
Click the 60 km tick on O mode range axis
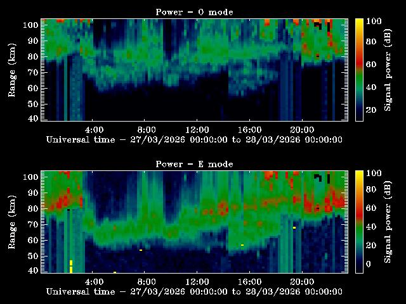(32, 88)
